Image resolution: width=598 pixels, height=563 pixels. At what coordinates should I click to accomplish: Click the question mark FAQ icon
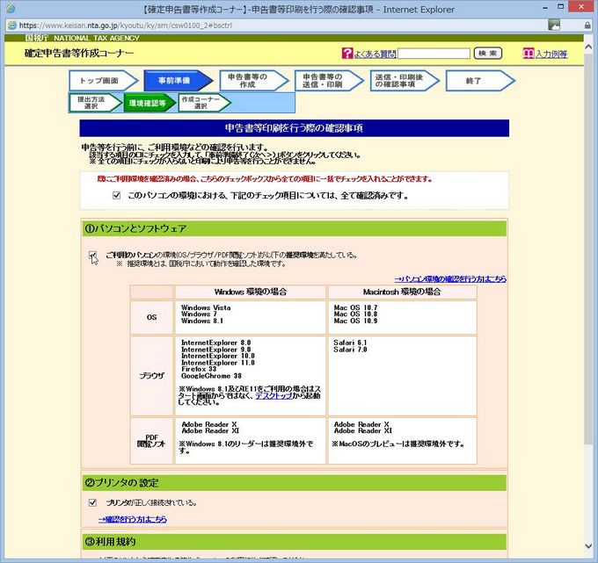(x=347, y=54)
